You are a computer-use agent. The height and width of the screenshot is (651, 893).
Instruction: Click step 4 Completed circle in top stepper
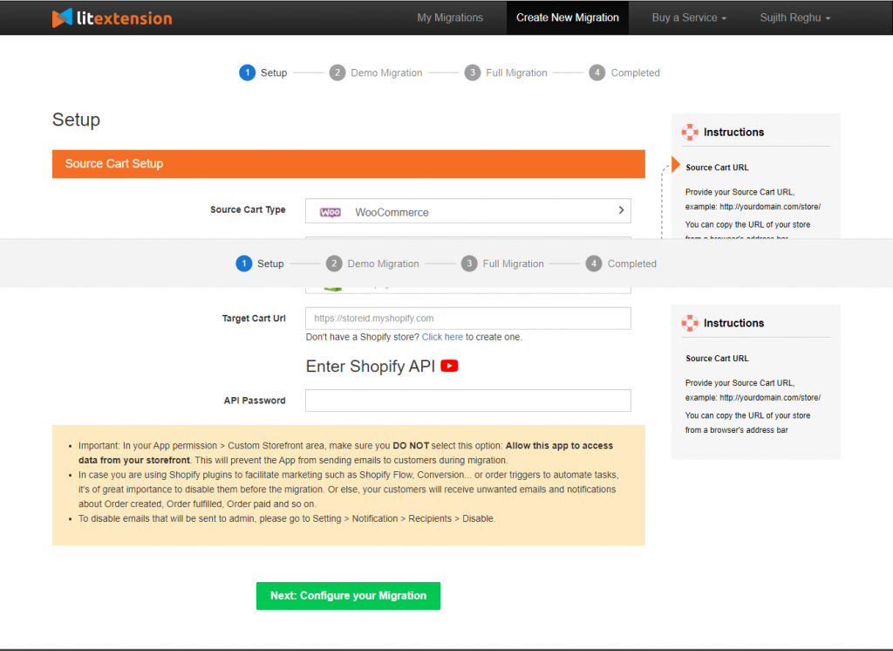coord(596,73)
